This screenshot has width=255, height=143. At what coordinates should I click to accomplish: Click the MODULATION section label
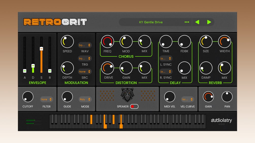(x=76, y=83)
